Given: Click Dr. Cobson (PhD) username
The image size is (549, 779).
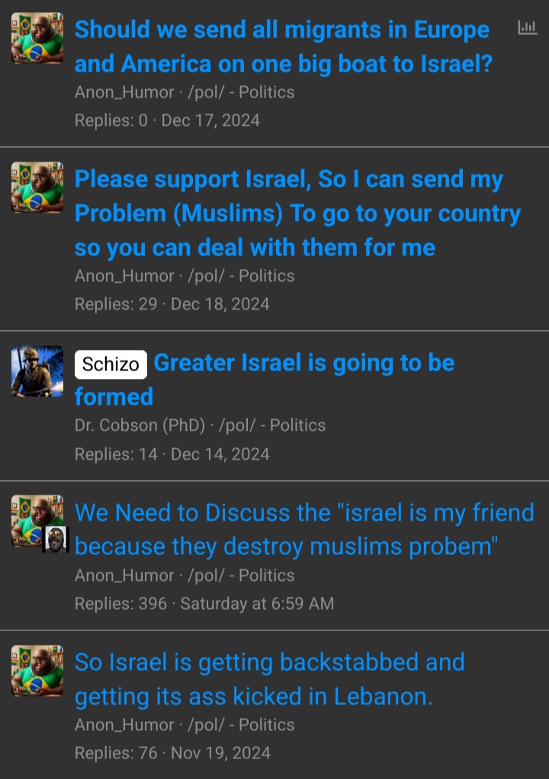Looking at the screenshot, I should coord(140,425).
